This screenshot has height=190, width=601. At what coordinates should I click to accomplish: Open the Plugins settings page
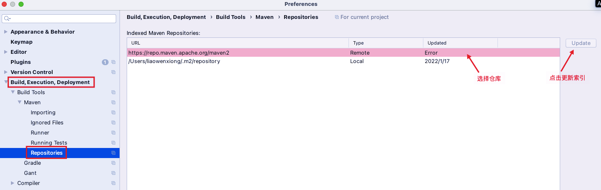21,62
